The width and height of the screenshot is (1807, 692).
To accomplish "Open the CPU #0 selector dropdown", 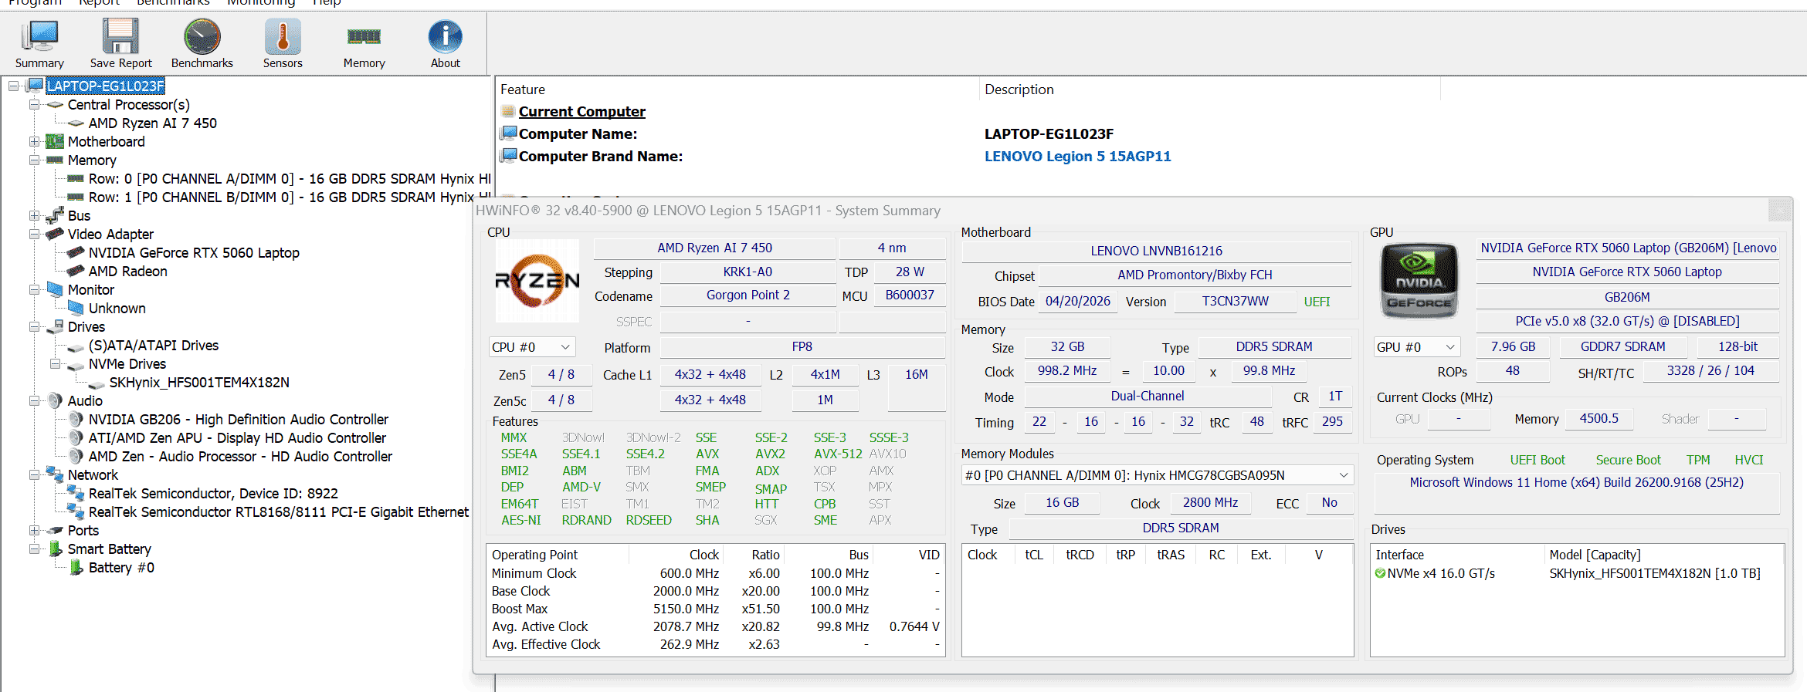I will pyautogui.click(x=532, y=347).
